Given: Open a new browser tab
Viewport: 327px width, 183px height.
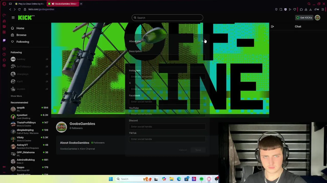Looking at the screenshot, I should tap(81, 4).
